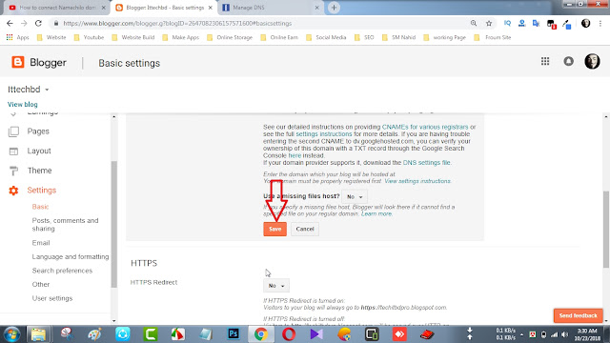Click the orange Save button

coord(275,229)
